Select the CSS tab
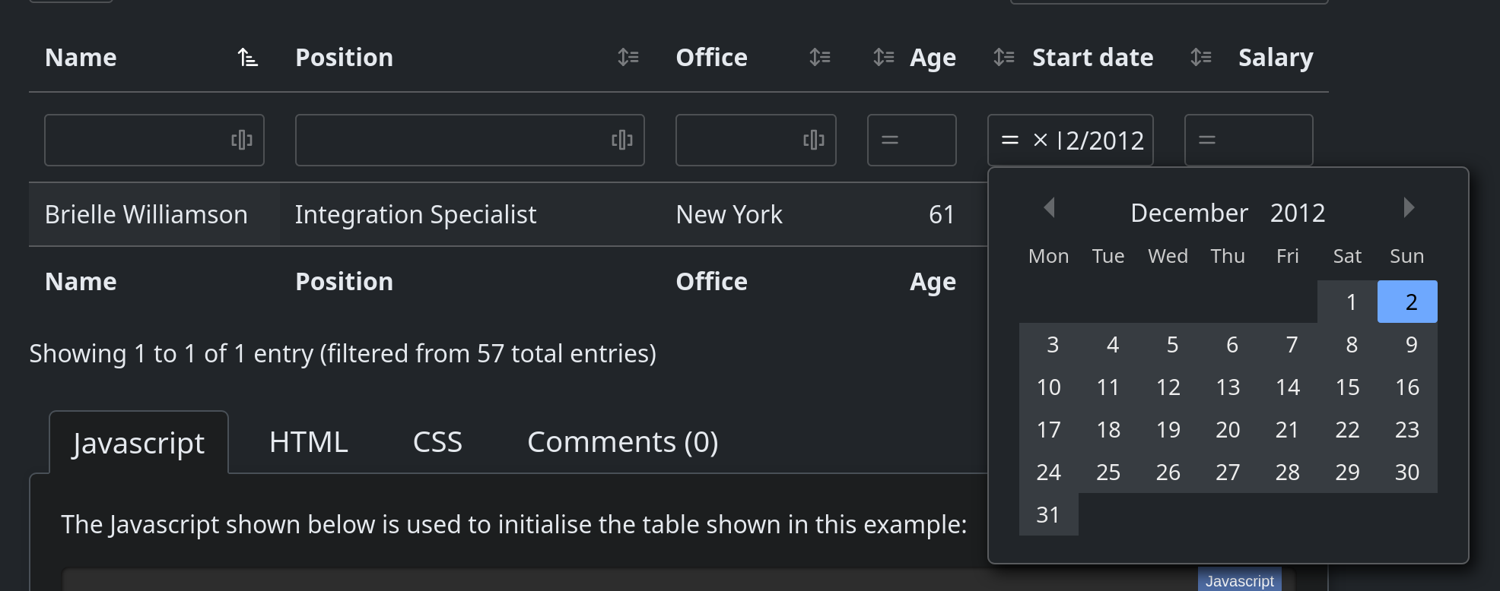Viewport: 1500px width, 591px height. 437,442
